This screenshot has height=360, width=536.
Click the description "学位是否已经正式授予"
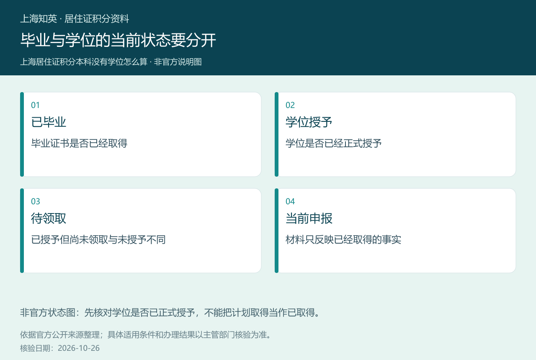click(334, 144)
